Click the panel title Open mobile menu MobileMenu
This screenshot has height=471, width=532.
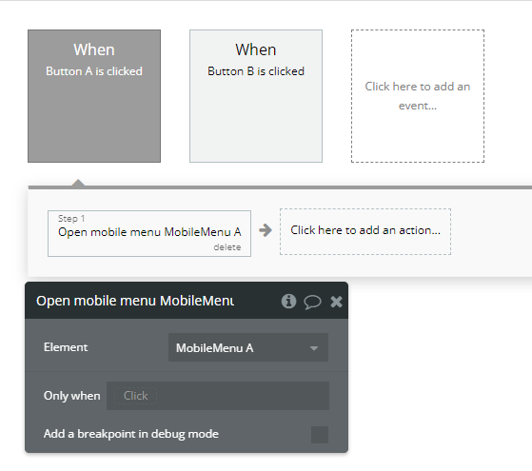coord(135,301)
